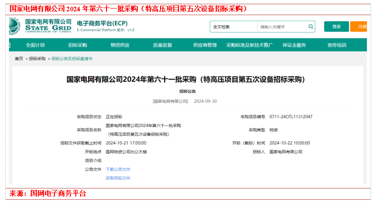Open the 全文检索 search type dropdown
The image size is (374, 205).
tap(233, 27)
